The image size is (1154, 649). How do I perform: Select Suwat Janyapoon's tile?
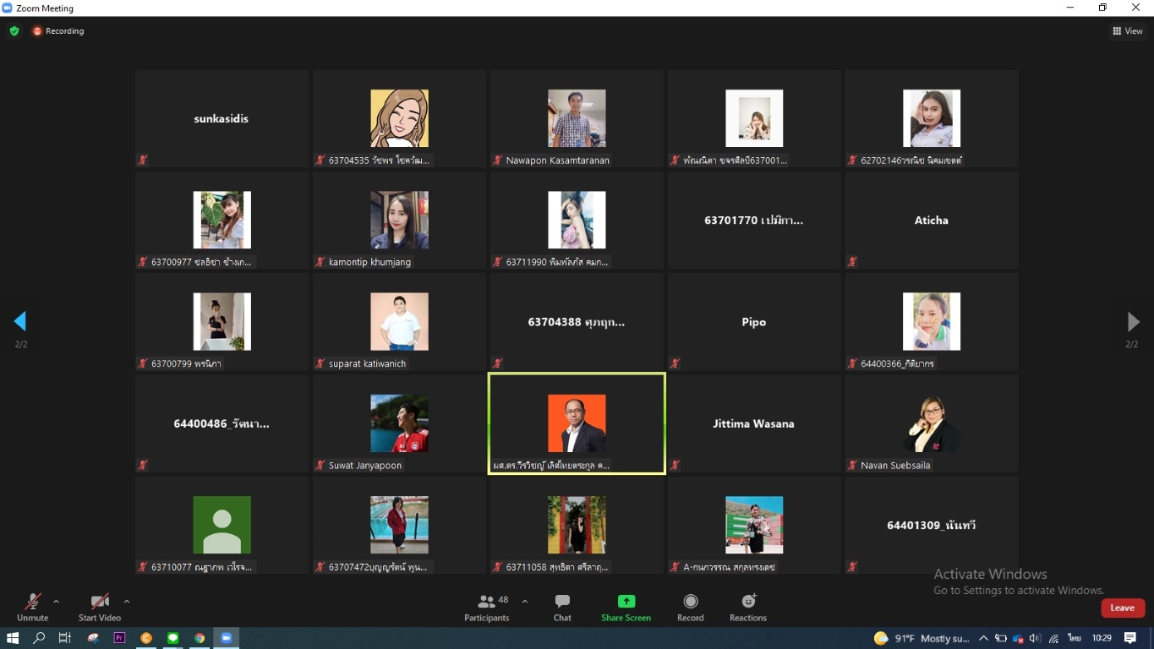(399, 423)
